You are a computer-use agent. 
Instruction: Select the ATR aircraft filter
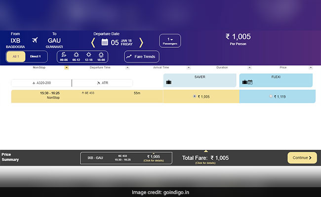(x=102, y=83)
